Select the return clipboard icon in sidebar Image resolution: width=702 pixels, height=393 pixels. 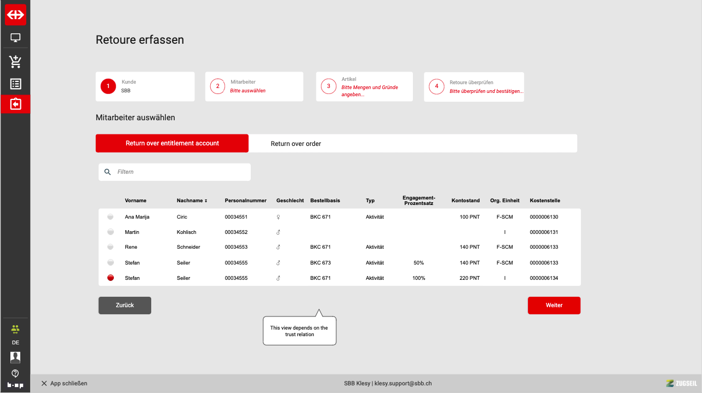pos(15,104)
